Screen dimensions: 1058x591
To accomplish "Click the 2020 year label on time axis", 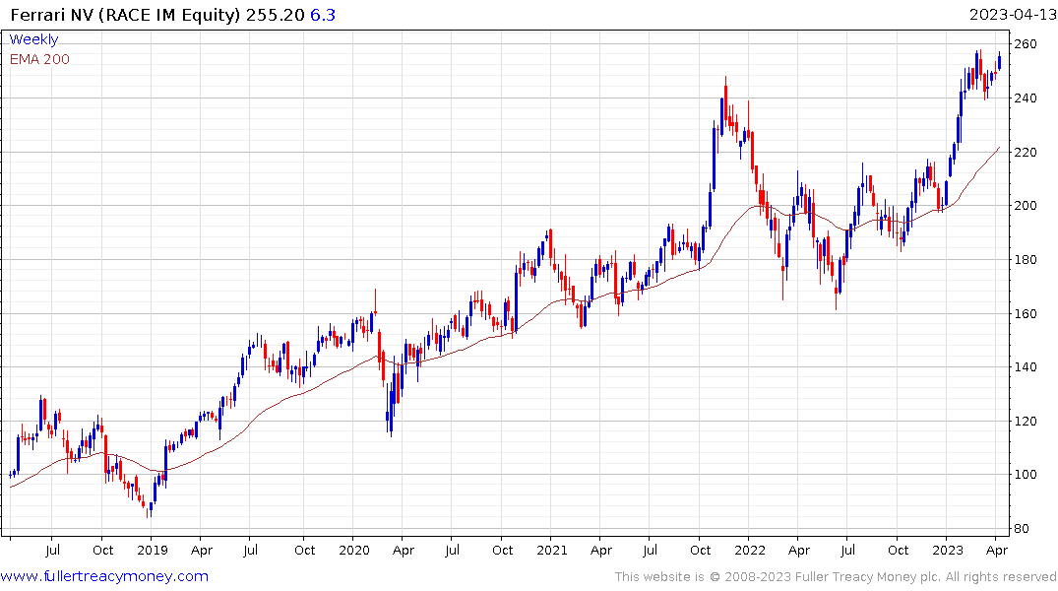I will point(354,551).
